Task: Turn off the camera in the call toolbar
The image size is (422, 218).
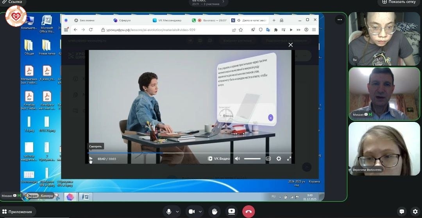Action: 191,211
